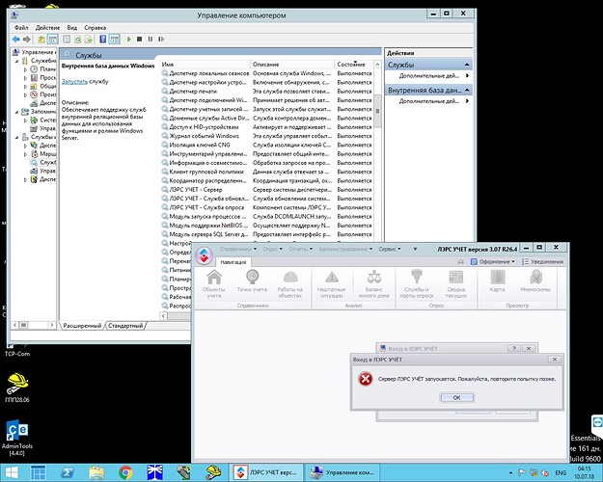Click the Запустить service link
603x482 pixels.
74,82
